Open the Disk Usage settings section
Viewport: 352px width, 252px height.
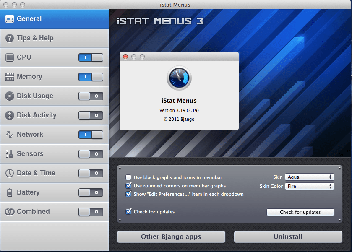click(54, 96)
